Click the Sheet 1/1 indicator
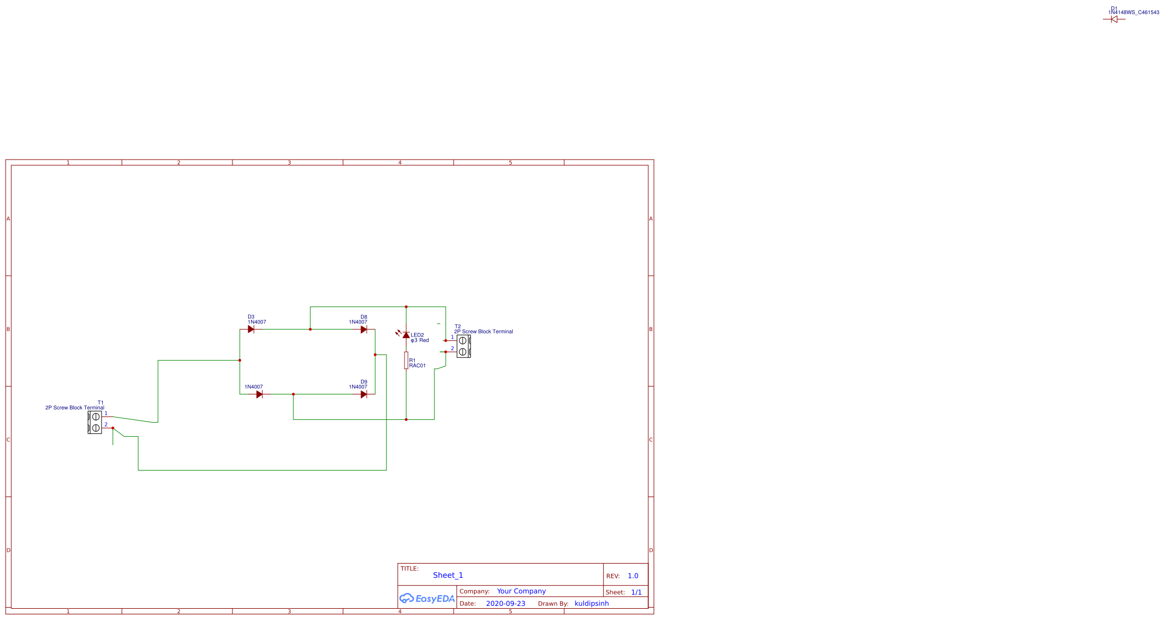This screenshot has width=1165, height=620. pos(638,592)
